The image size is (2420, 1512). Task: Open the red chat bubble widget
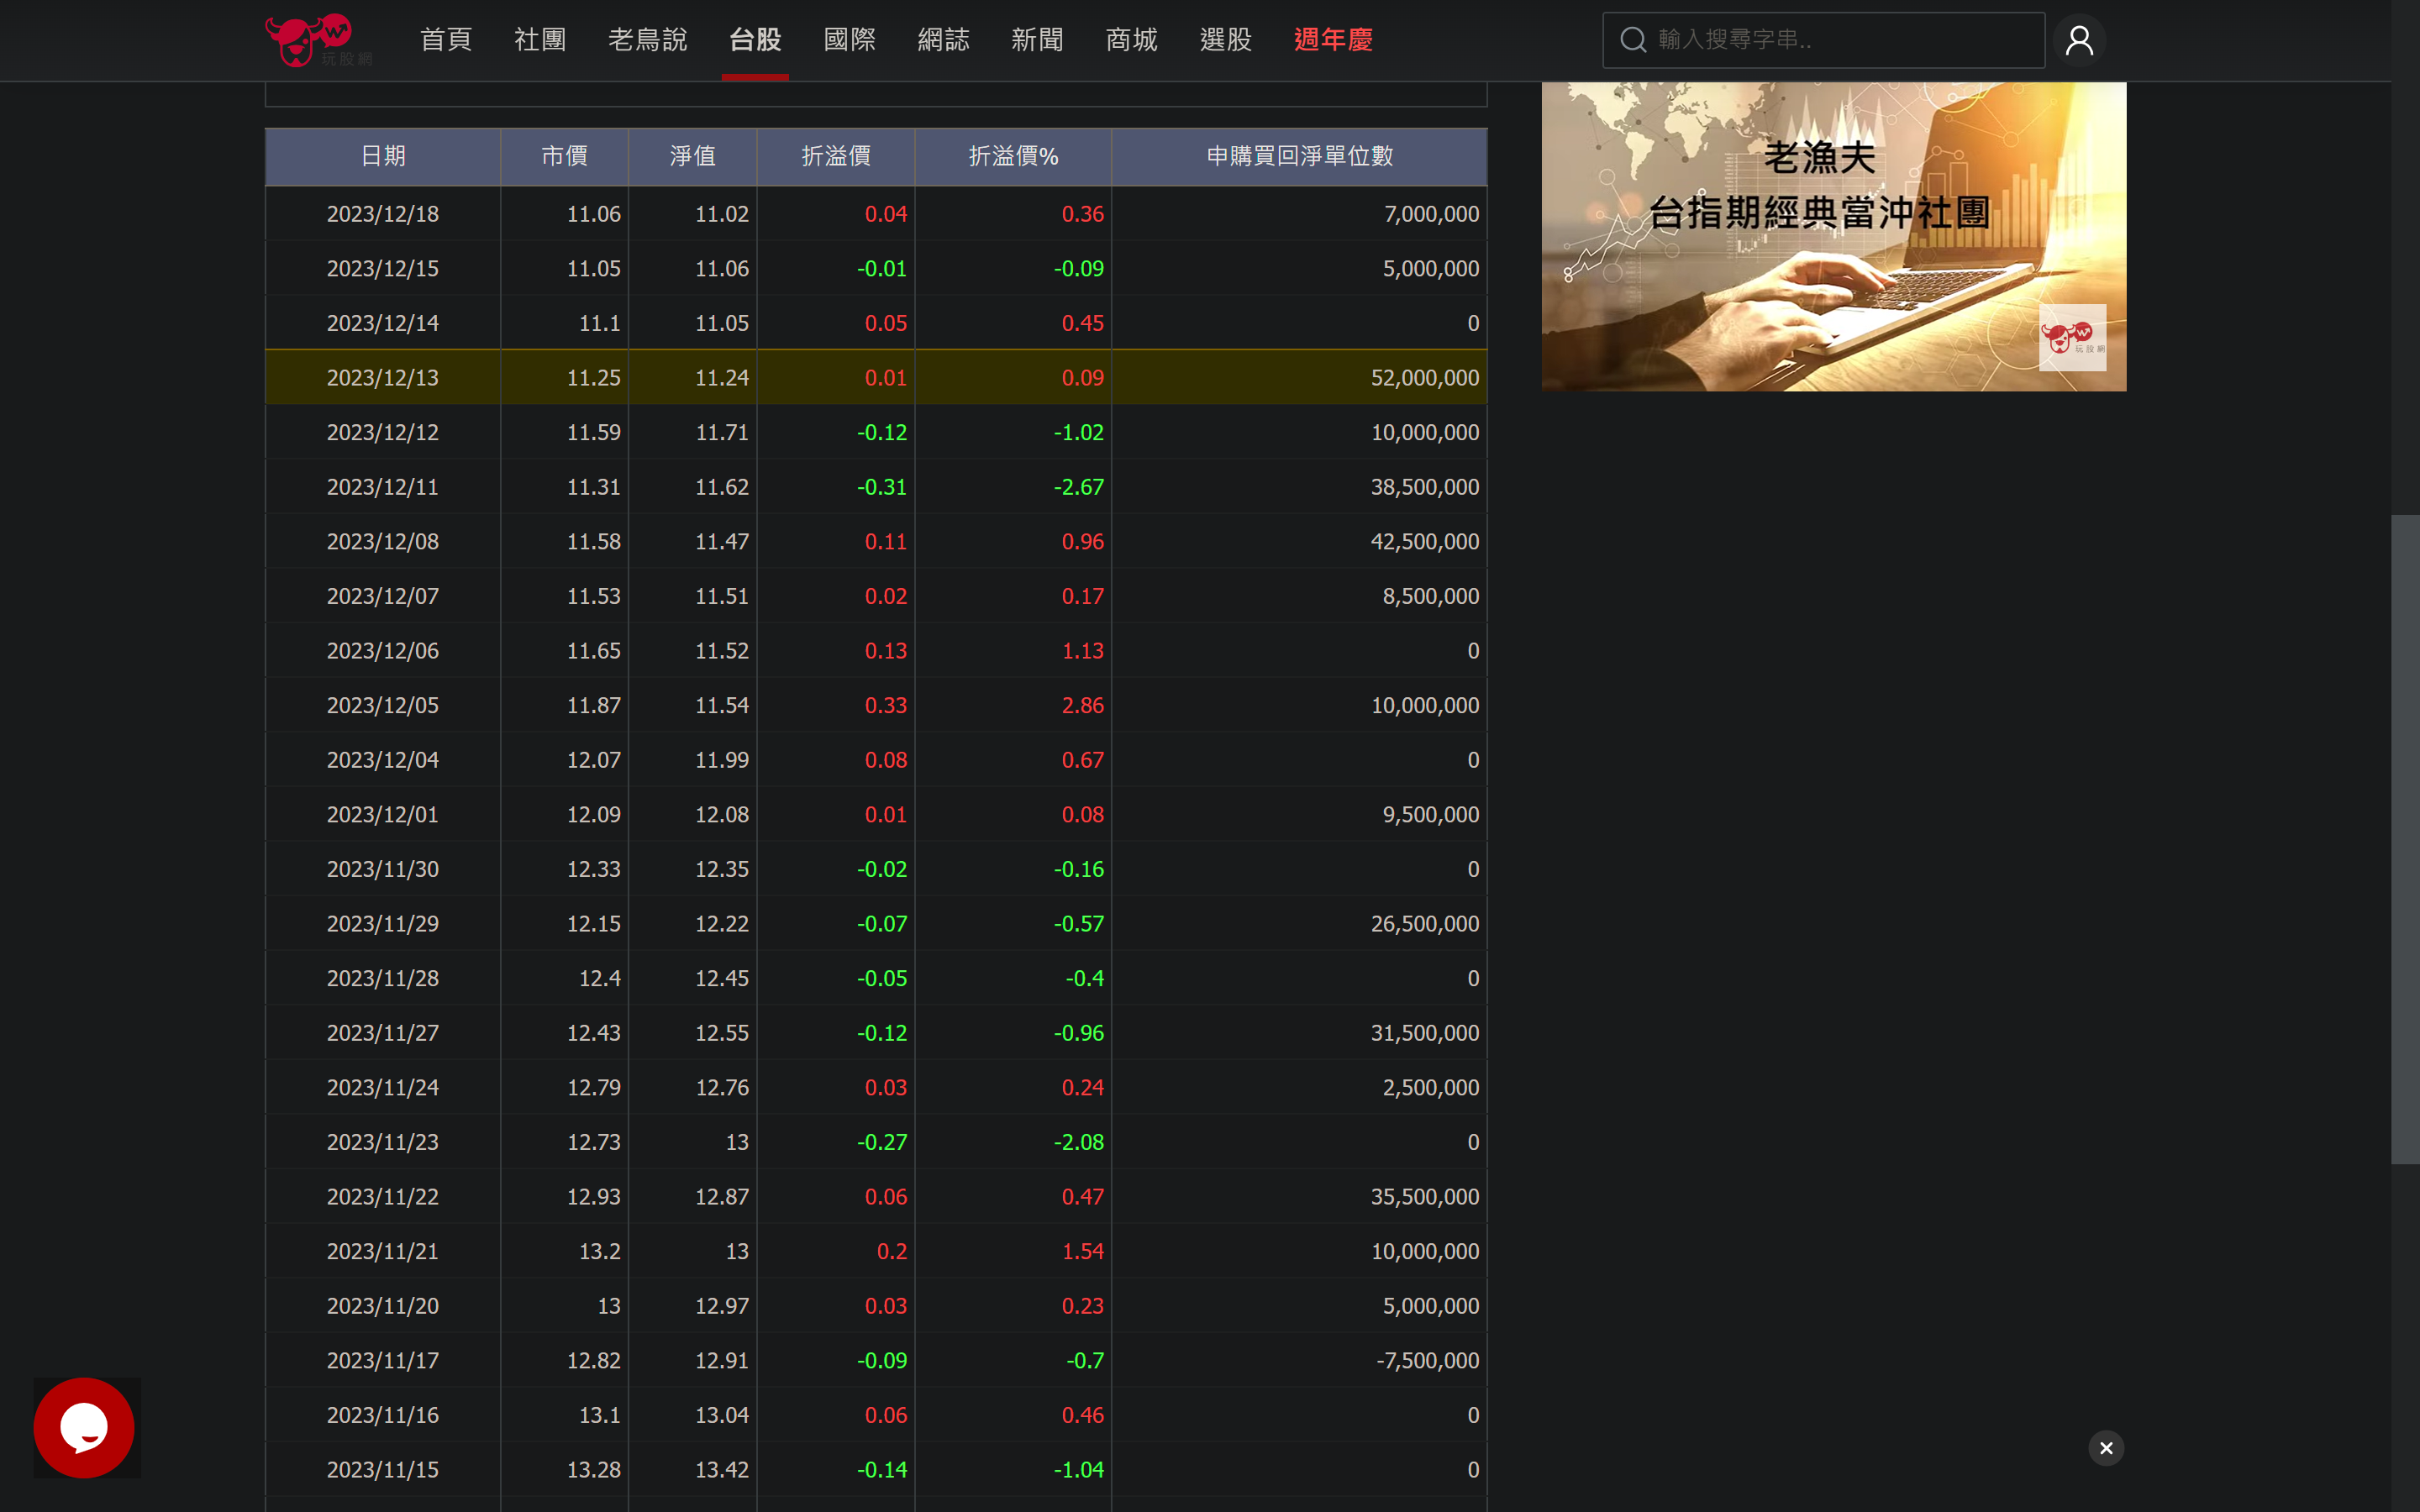click(84, 1427)
